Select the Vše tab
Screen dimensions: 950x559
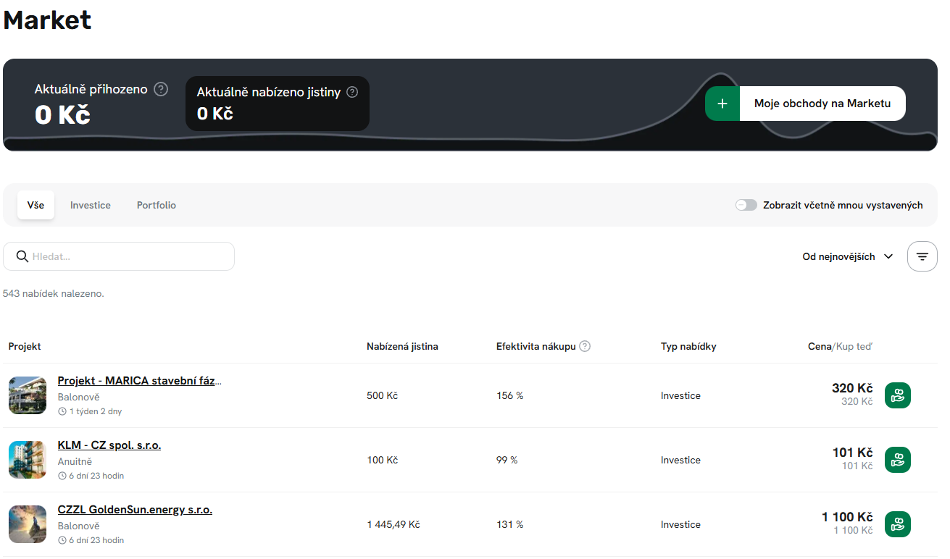(x=36, y=205)
